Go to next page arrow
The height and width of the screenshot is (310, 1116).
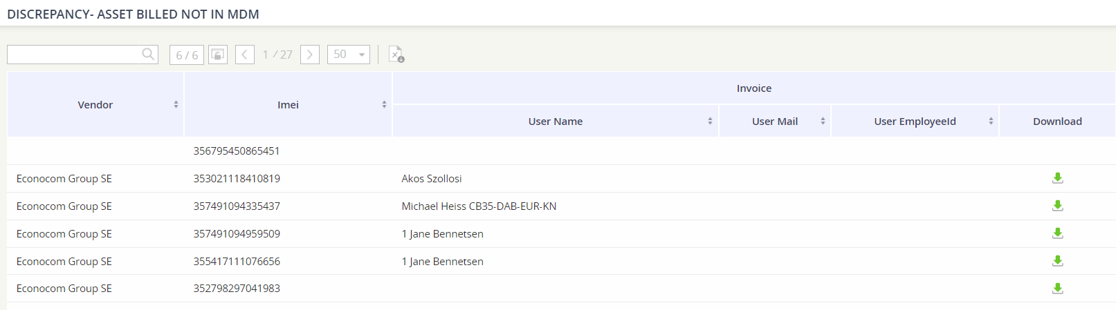(x=310, y=55)
